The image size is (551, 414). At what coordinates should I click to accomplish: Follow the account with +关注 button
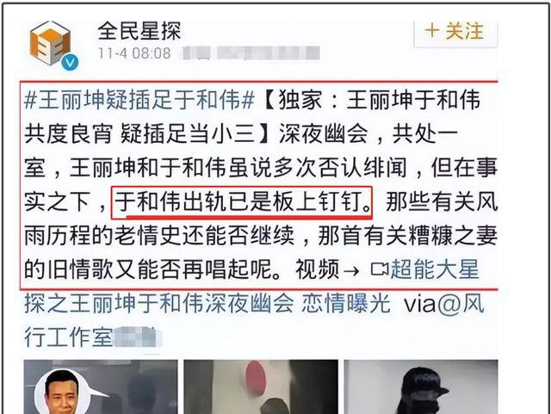455,33
